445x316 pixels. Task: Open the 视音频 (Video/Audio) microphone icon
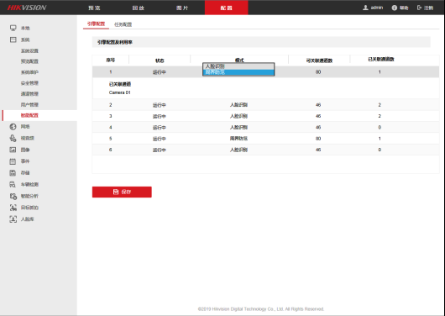13,138
